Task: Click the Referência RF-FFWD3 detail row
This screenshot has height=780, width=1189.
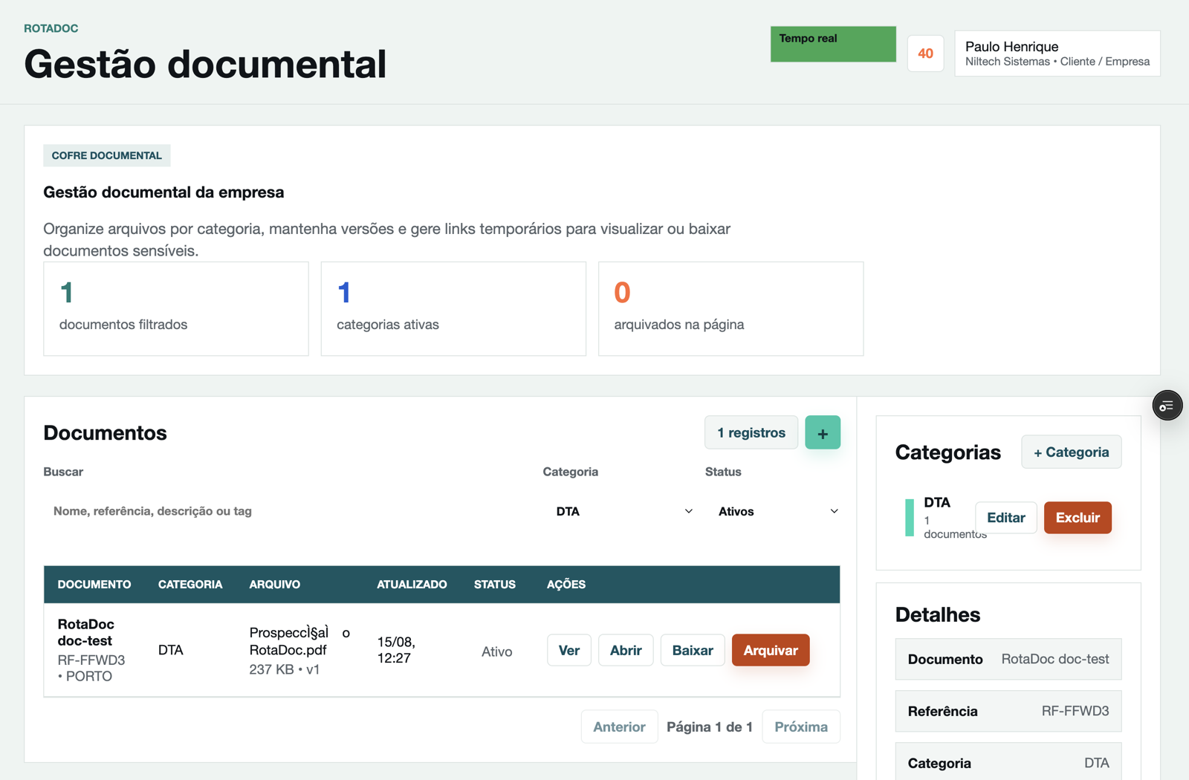Action: (1008, 712)
